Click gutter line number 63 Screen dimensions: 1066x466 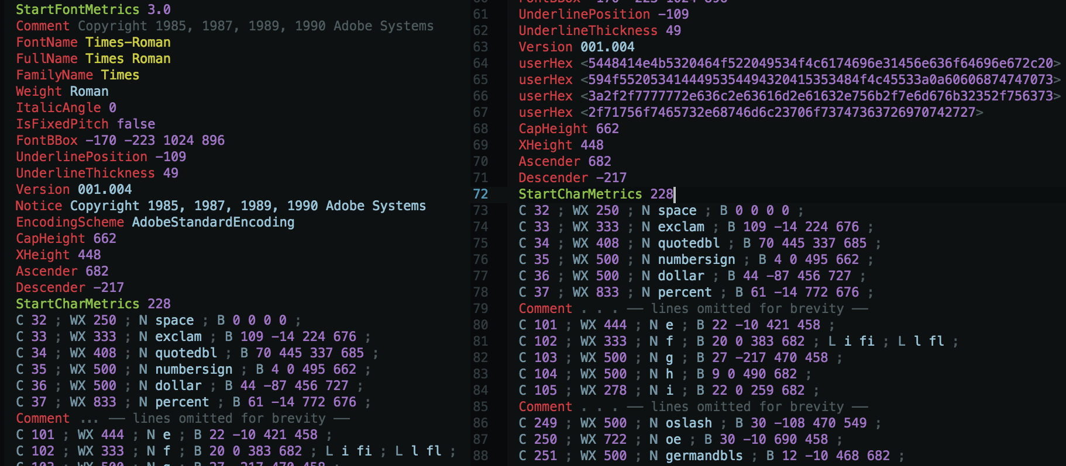[x=480, y=47]
